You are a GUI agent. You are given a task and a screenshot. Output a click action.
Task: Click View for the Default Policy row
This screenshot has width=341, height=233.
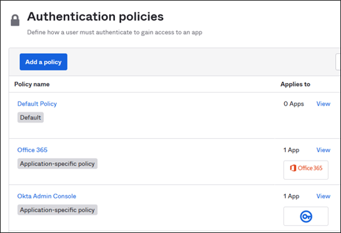[323, 104]
